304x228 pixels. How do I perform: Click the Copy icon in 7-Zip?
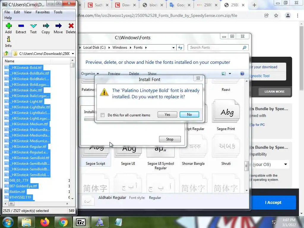(46, 26)
